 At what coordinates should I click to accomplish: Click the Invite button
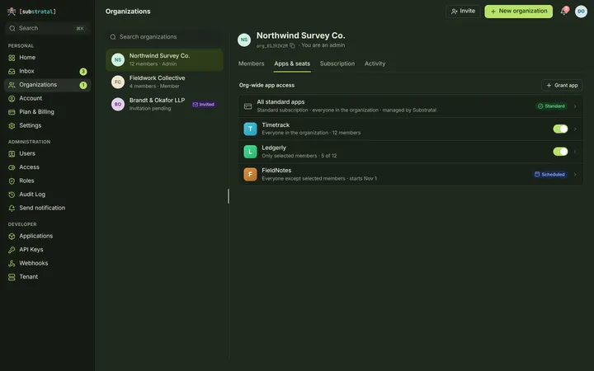click(x=463, y=12)
